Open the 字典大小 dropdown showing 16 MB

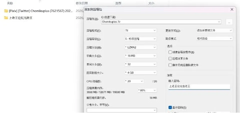pos(141,56)
